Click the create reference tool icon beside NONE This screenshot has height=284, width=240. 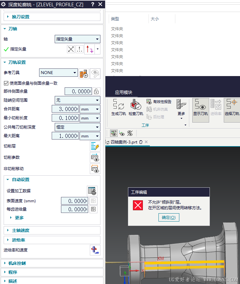click(x=84, y=73)
